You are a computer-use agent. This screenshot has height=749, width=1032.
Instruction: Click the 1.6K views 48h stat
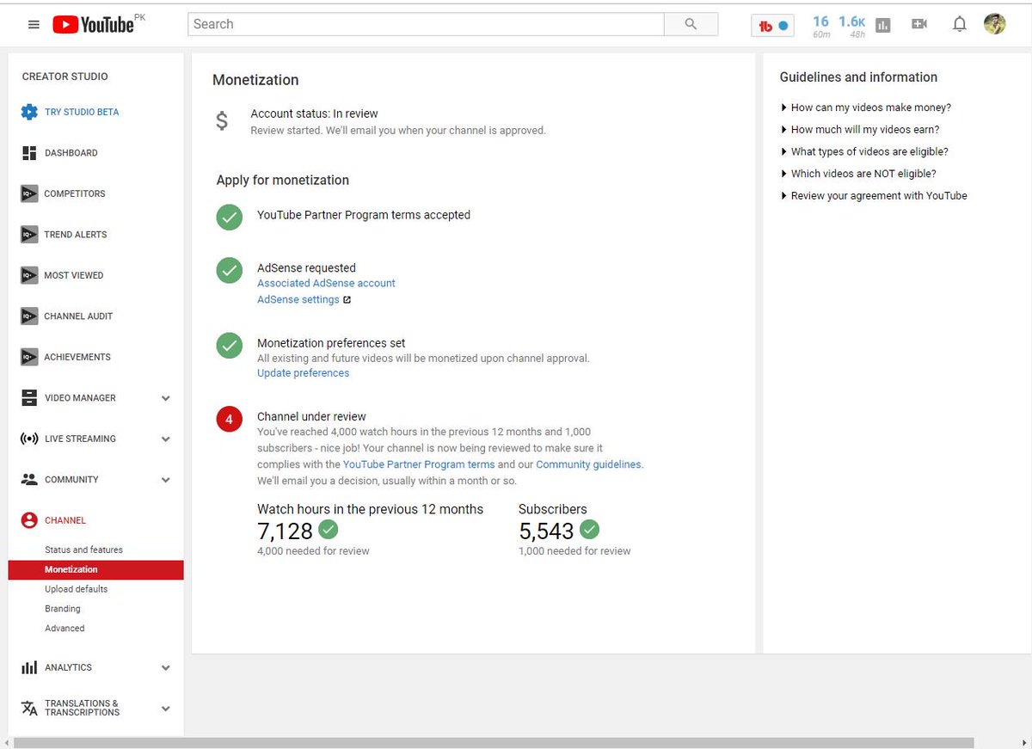click(x=852, y=26)
